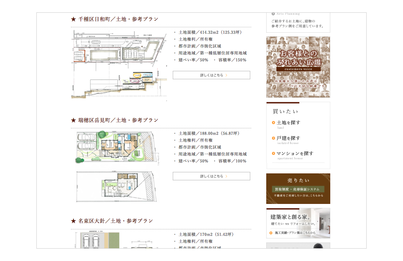Select 土地を探す link under 買いたい
The width and height of the screenshot is (403, 261).
(x=288, y=123)
